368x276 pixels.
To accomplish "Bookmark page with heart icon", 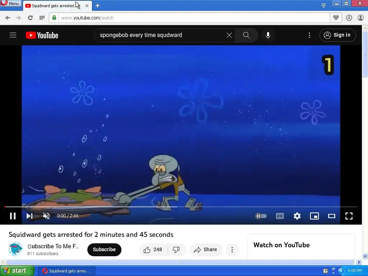I will pos(336,18).
